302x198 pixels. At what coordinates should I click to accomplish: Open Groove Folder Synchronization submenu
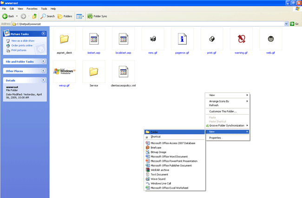[228, 126]
